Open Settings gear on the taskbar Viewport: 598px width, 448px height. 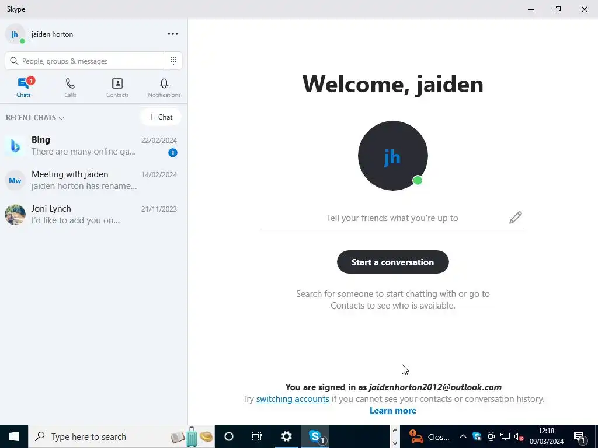tap(286, 436)
